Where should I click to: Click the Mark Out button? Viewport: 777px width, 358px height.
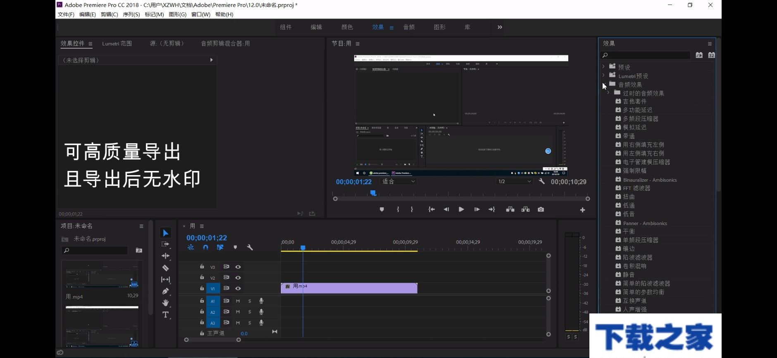412,210
